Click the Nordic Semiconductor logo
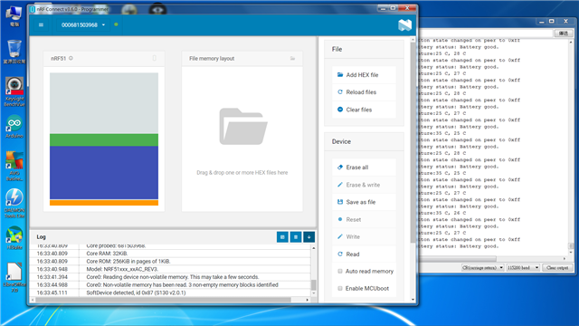Screen dimensions: 579x326 [404, 24]
